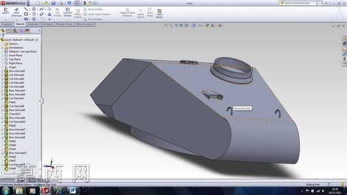Open the FeatureManager design tree tab

coord(3,31)
